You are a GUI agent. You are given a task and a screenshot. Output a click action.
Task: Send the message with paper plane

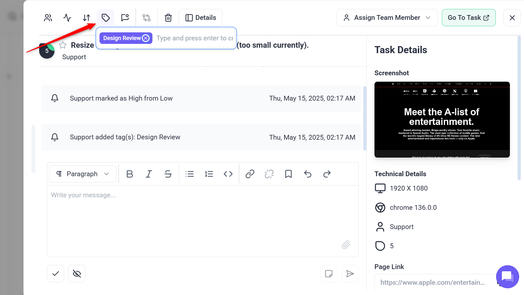click(x=350, y=274)
